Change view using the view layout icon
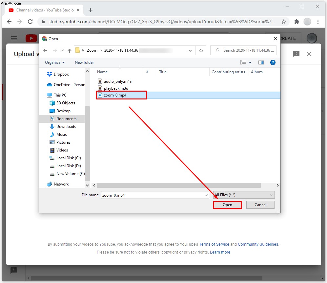 243,62
